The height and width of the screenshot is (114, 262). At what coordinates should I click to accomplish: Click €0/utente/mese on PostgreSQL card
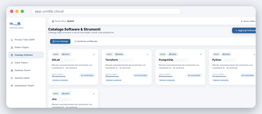coord(166,76)
